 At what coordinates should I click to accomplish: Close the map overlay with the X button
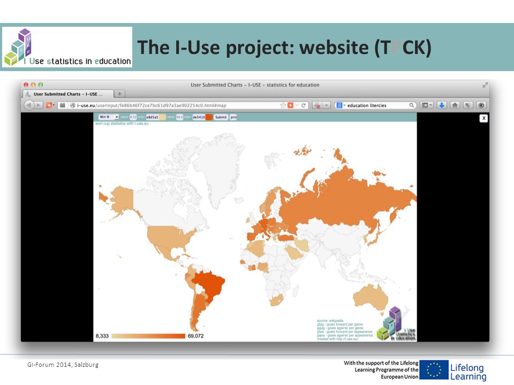pyautogui.click(x=483, y=118)
